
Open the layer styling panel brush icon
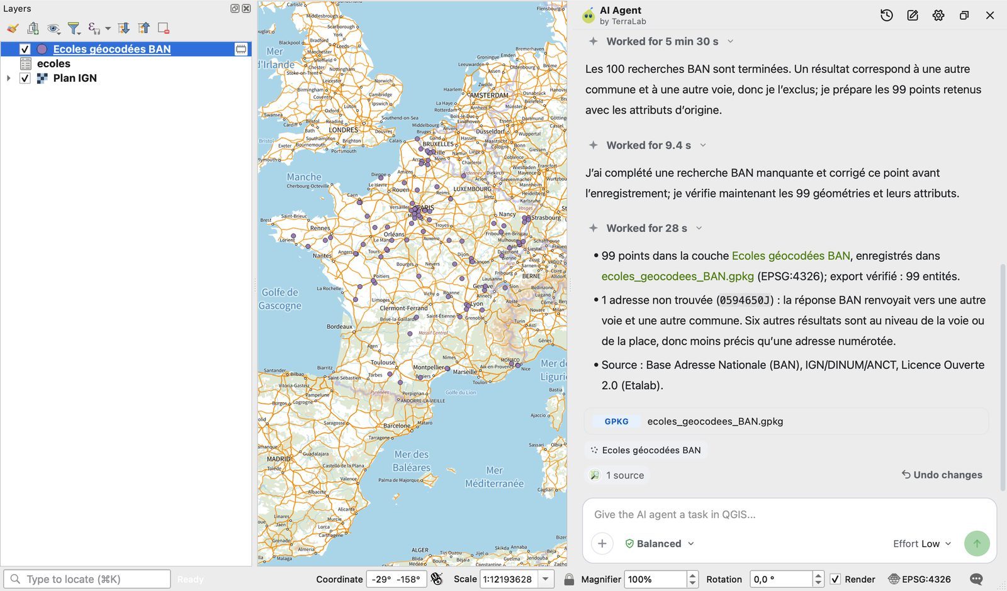tap(13, 28)
